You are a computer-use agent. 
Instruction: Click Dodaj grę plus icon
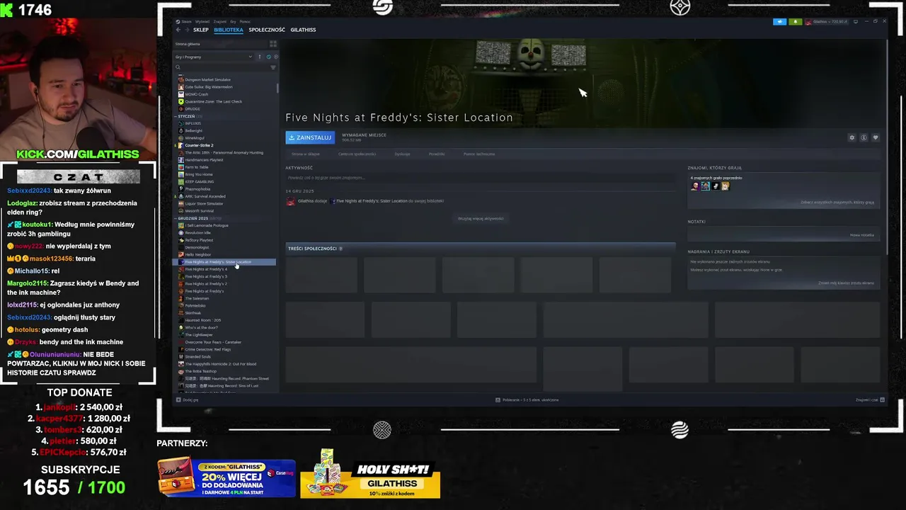178,399
